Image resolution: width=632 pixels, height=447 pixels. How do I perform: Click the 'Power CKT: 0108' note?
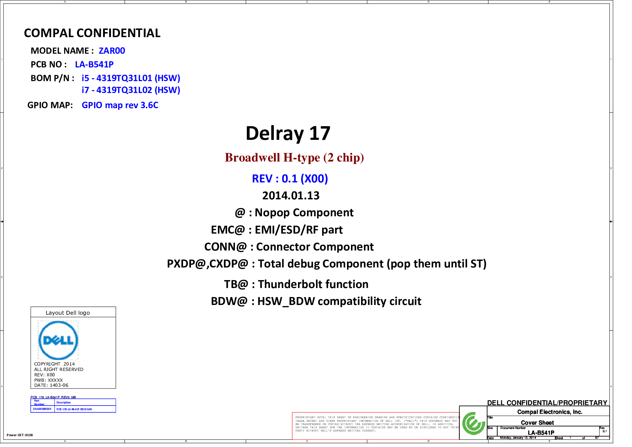click(x=20, y=435)
